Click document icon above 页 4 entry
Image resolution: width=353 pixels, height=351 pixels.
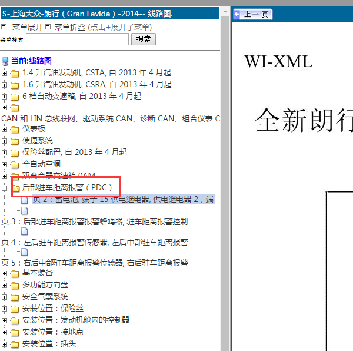pyautogui.click(x=25, y=231)
